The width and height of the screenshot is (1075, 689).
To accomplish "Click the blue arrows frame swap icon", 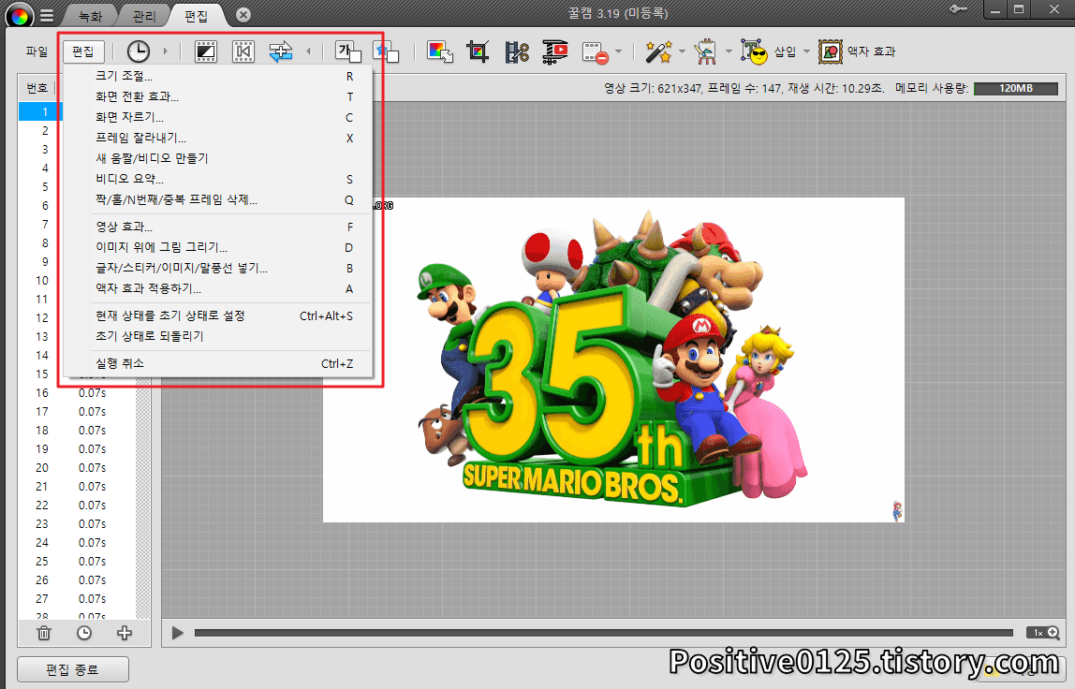I will [280, 51].
